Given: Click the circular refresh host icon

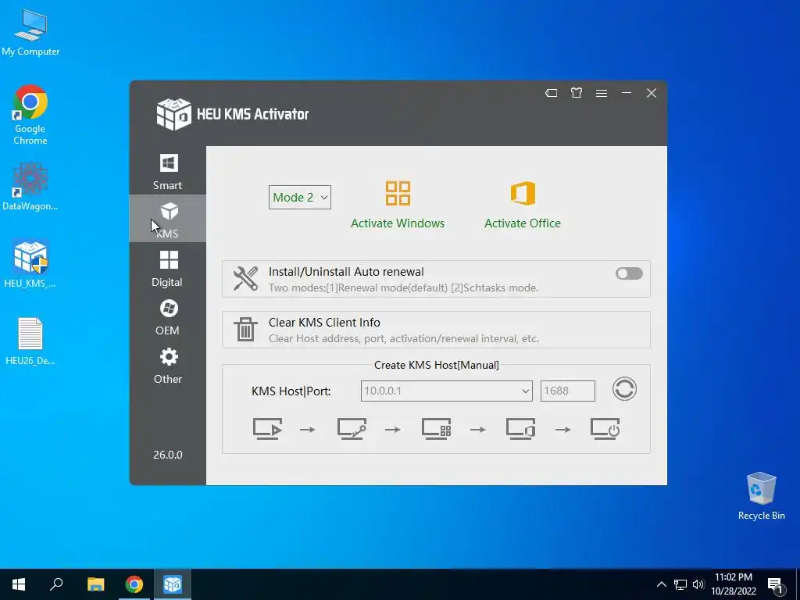Looking at the screenshot, I should 624,389.
